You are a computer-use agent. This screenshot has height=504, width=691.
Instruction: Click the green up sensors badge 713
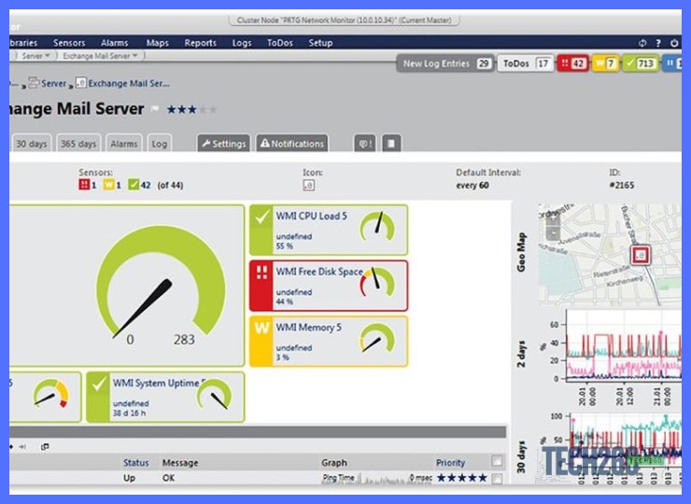pyautogui.click(x=641, y=63)
